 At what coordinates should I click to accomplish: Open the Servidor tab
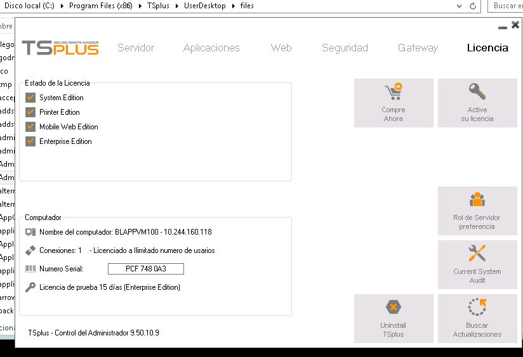pyautogui.click(x=136, y=48)
